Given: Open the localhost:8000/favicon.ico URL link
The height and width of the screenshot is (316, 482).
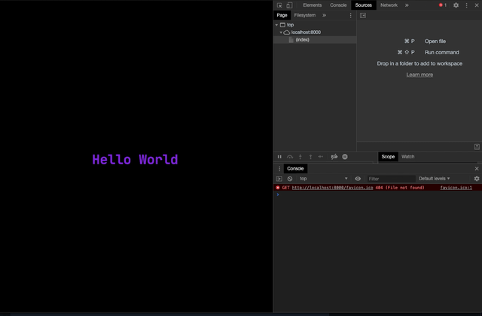Looking at the screenshot, I should point(332,188).
